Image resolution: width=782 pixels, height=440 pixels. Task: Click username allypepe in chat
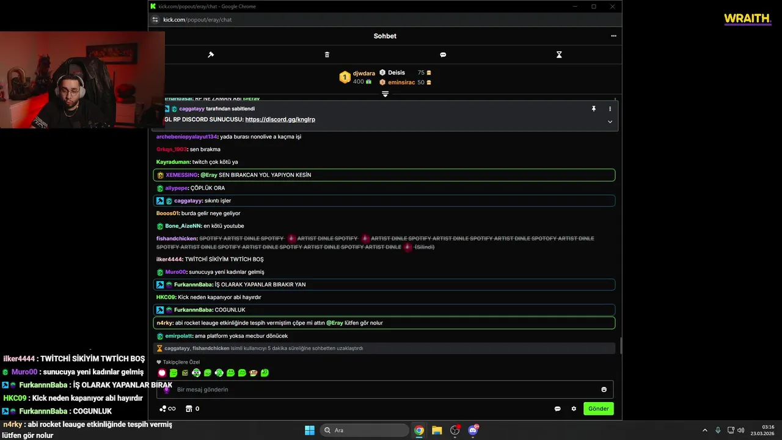pos(176,188)
